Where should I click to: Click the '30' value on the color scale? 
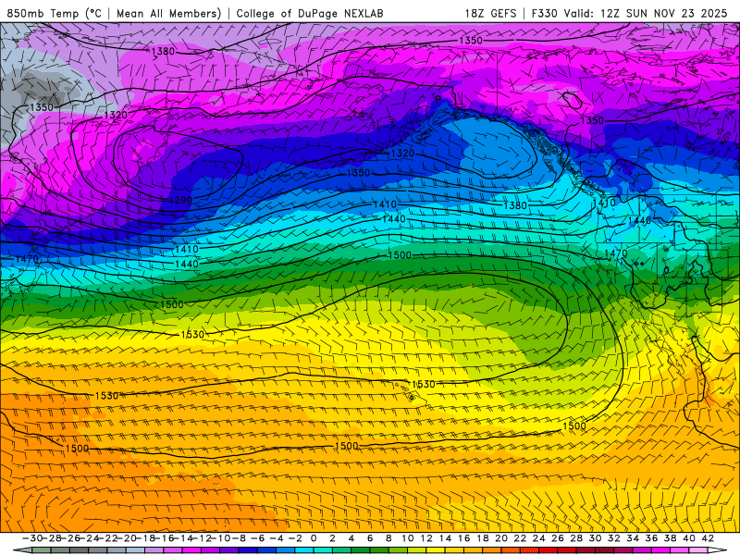595,538
